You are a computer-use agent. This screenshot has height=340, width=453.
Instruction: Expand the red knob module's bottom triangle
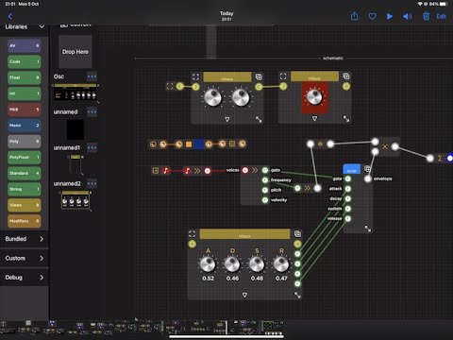(x=314, y=118)
